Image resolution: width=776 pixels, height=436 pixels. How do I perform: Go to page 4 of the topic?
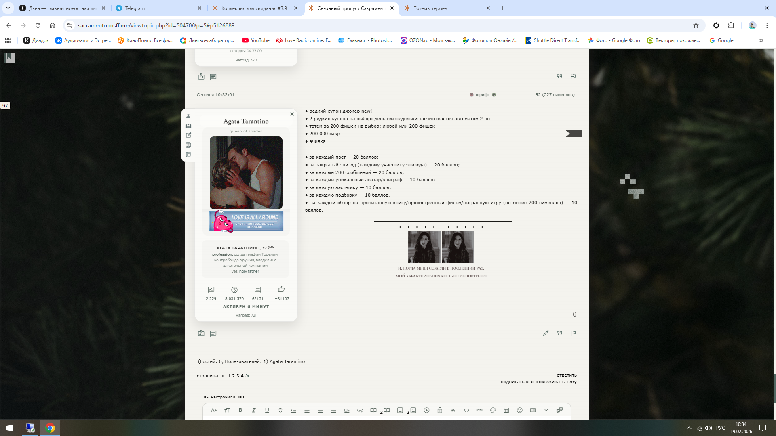tap(242, 376)
